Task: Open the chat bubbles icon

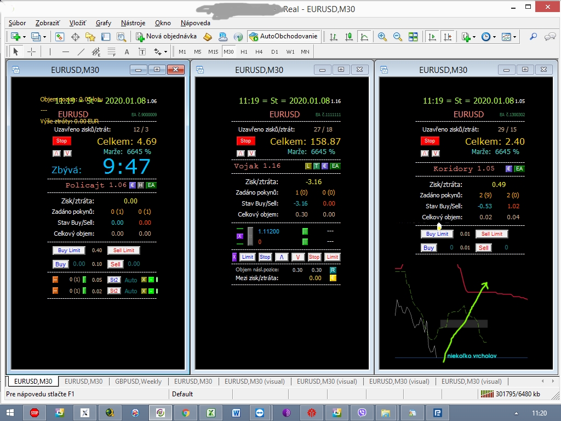Action: (550, 37)
